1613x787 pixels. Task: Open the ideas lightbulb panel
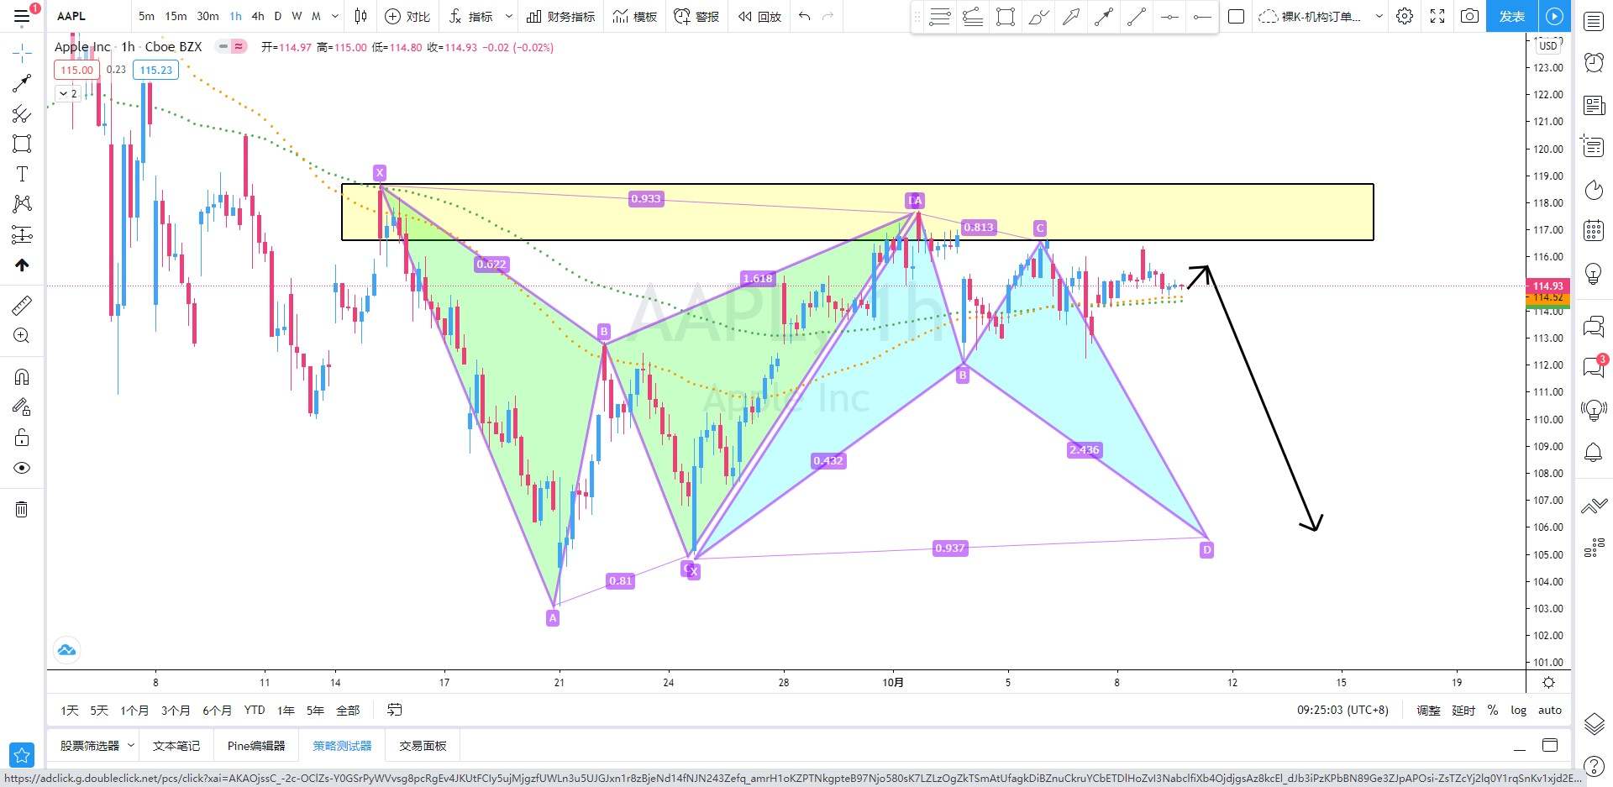tap(1594, 273)
